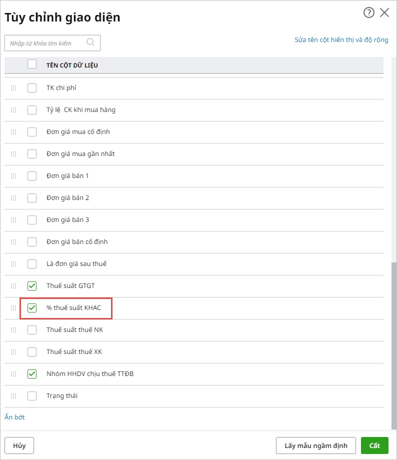Toggle the select-all header checkbox

pyautogui.click(x=32, y=64)
